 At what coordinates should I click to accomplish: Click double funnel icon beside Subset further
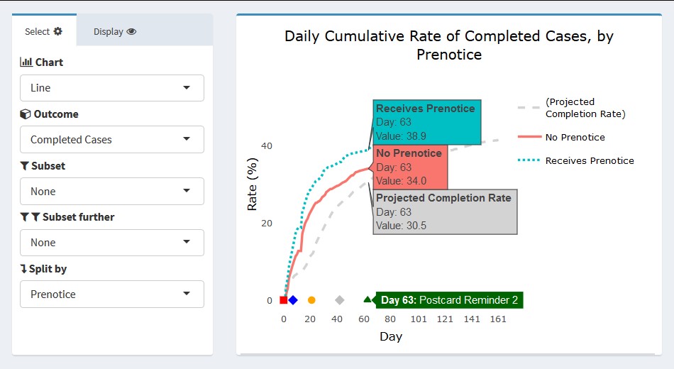[30, 217]
